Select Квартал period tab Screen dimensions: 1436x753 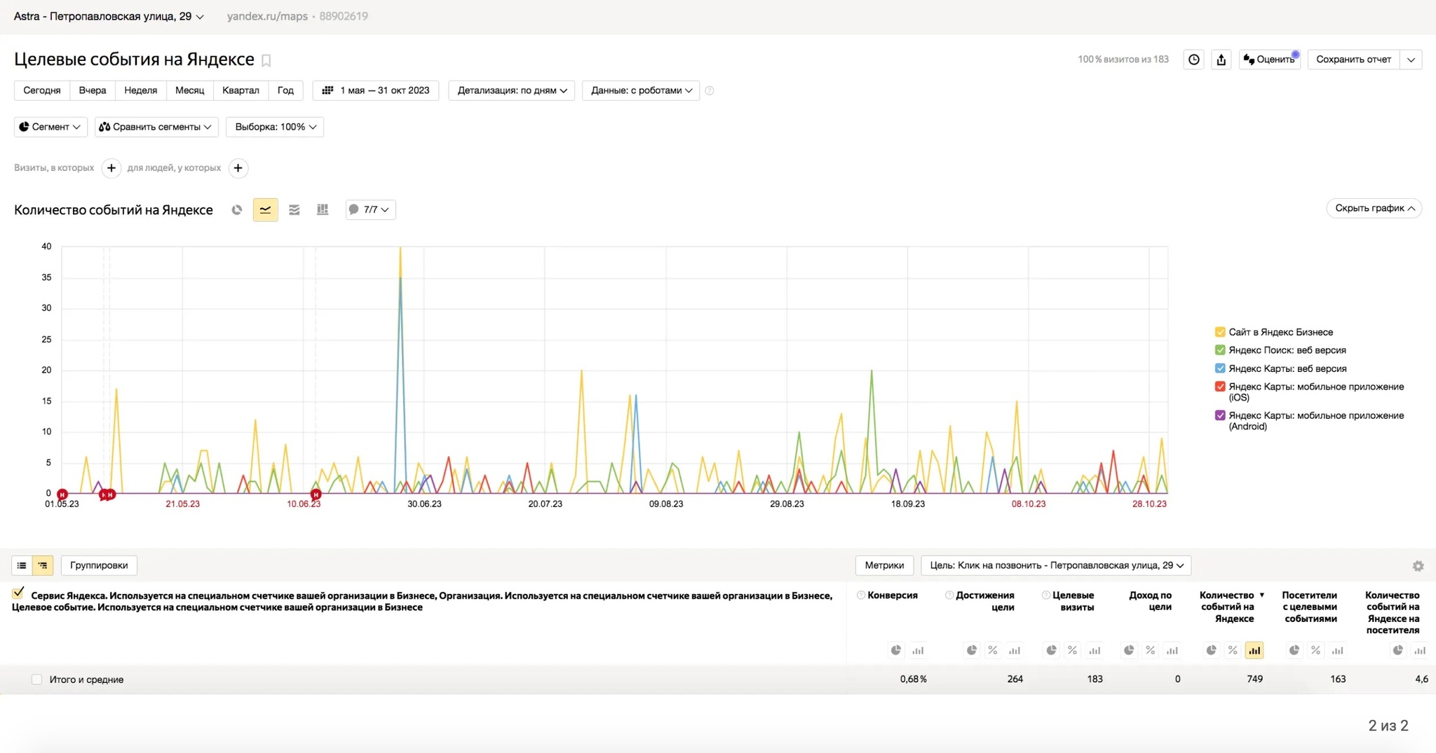pyautogui.click(x=241, y=90)
